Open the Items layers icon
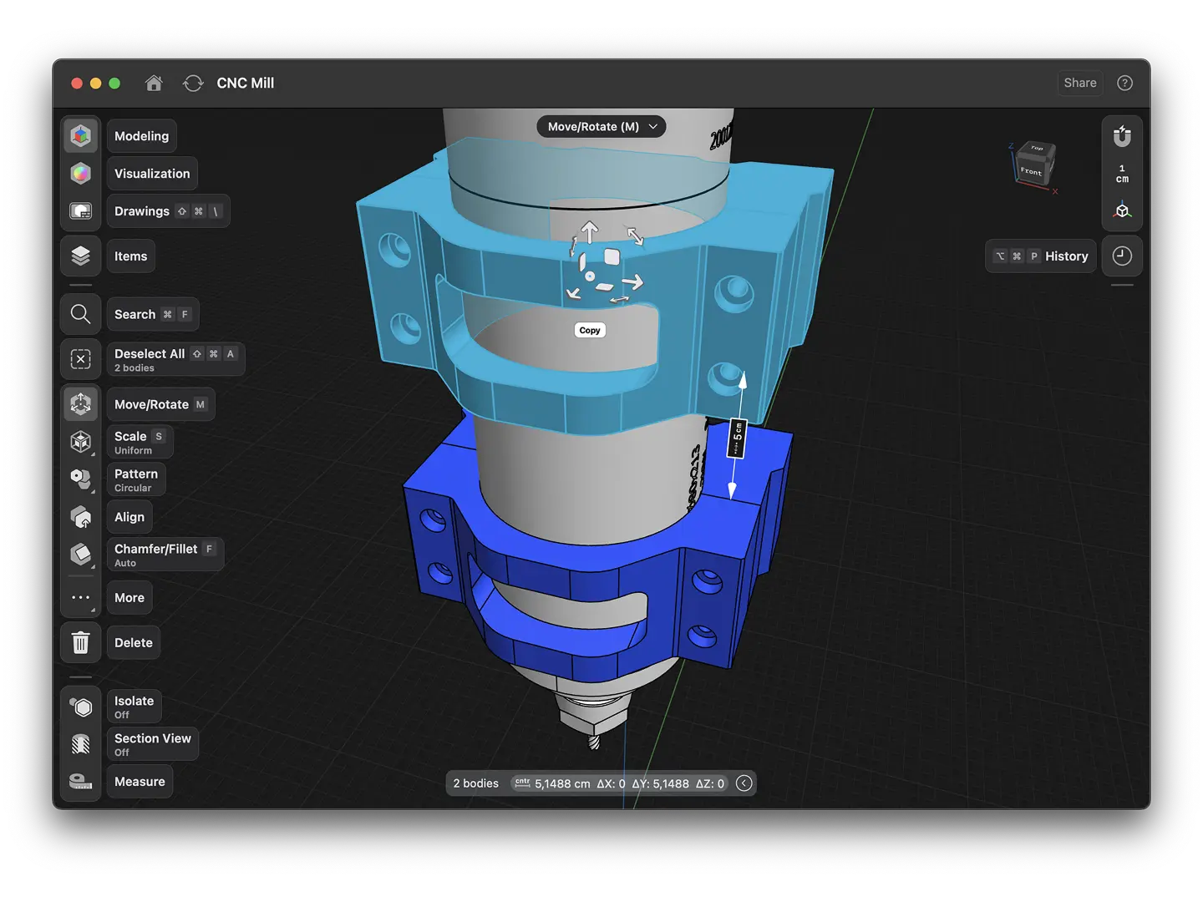The image size is (1203, 902). pos(80,256)
